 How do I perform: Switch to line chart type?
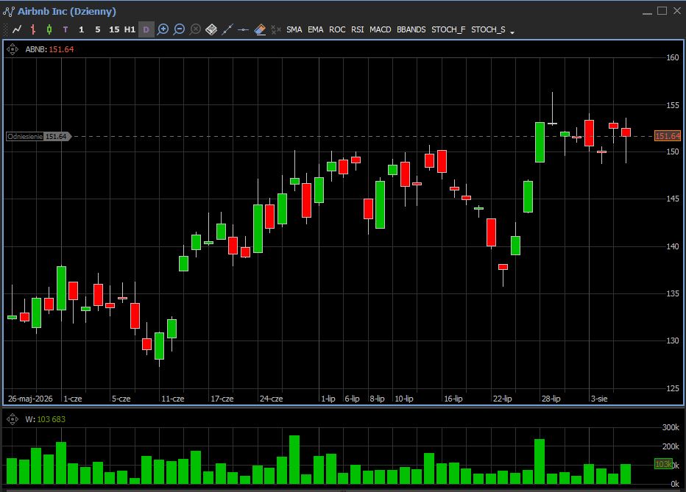[x=17, y=29]
